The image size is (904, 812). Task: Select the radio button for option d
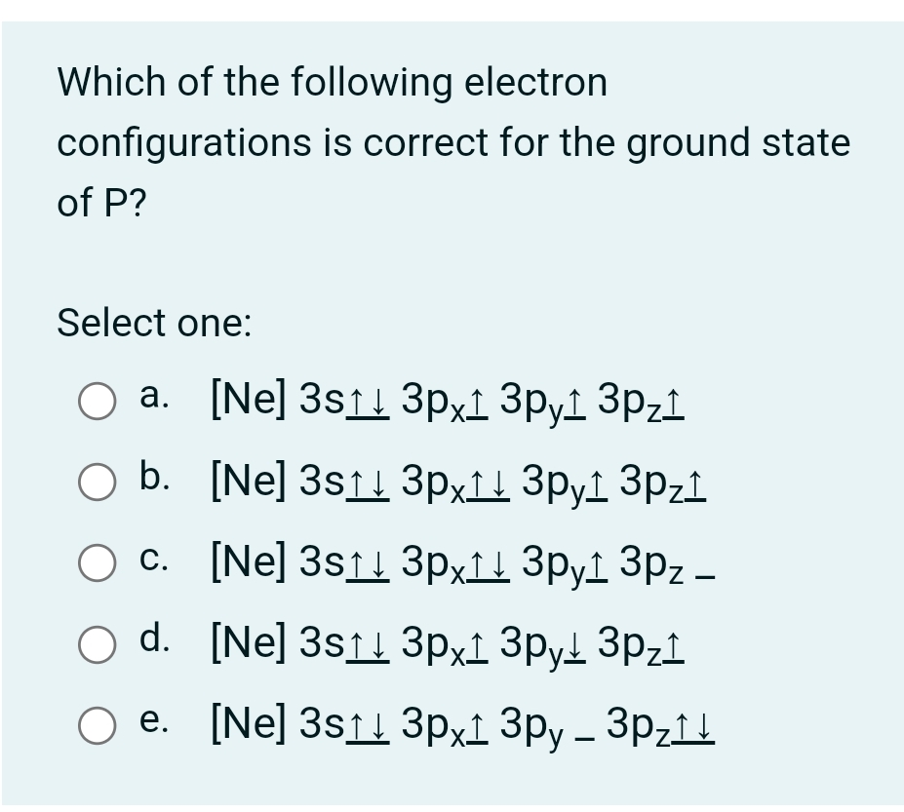97,644
